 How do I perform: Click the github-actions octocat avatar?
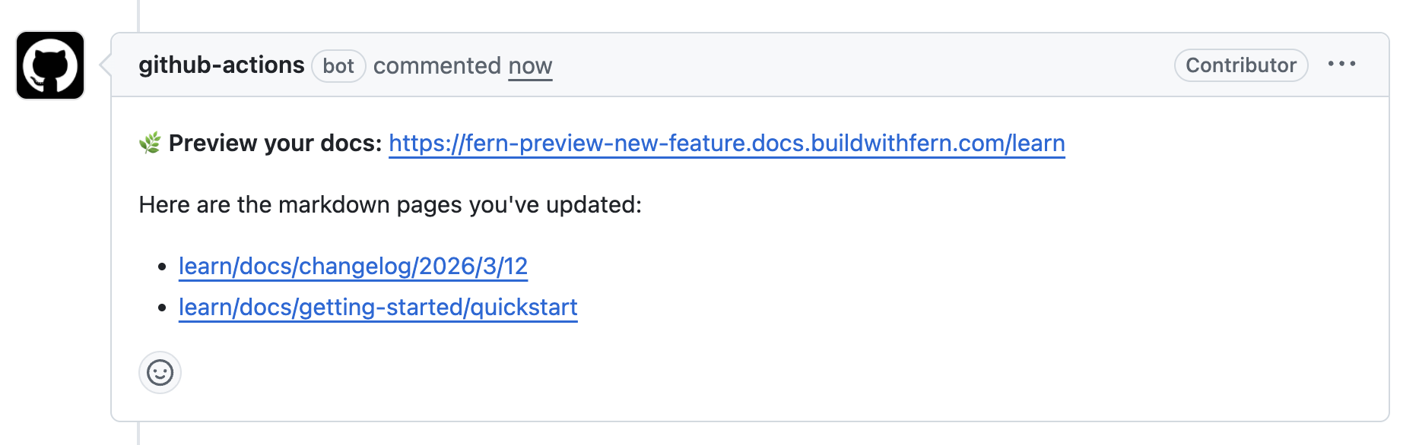tap(49, 65)
